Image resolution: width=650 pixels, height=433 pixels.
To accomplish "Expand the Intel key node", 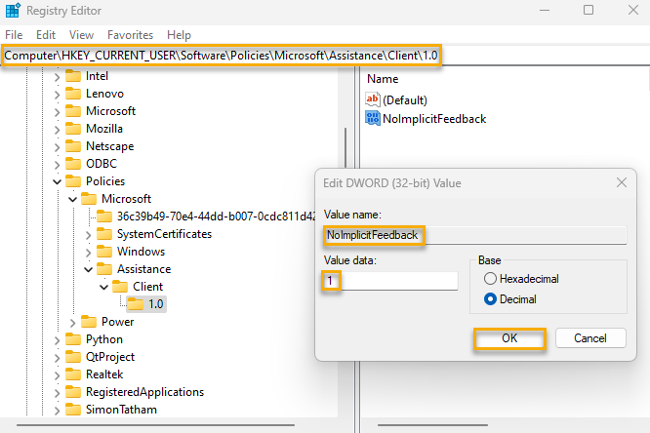I will click(57, 76).
